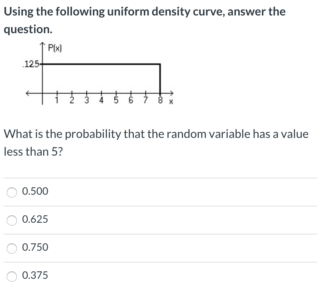Click the right edge of the density rectangle
Viewport: 329px width, 295px height.
160,78
